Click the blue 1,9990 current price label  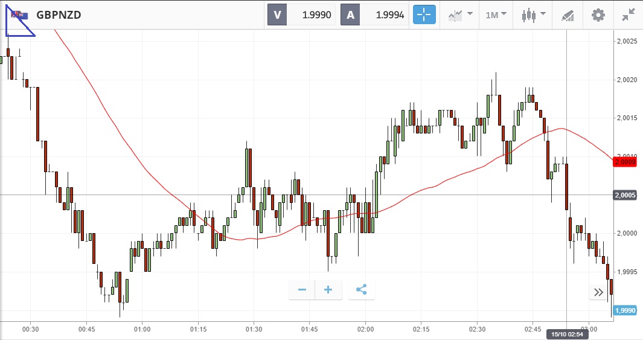625,310
